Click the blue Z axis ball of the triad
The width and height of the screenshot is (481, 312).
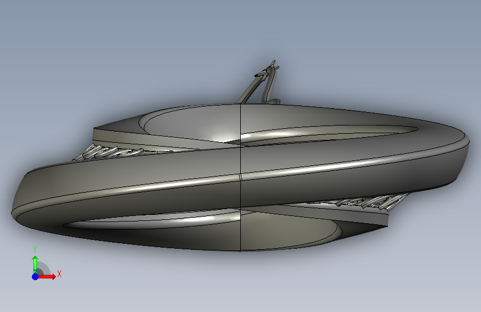point(35,276)
